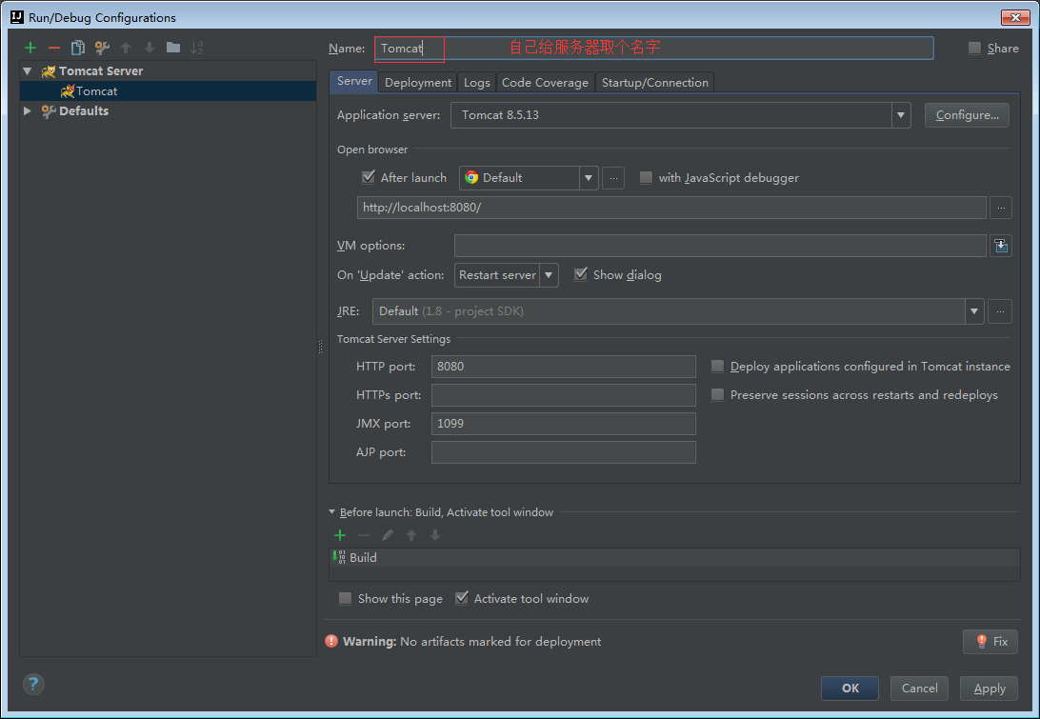The image size is (1040, 719).
Task: Open Restart server update action dropdown
Action: click(x=549, y=275)
